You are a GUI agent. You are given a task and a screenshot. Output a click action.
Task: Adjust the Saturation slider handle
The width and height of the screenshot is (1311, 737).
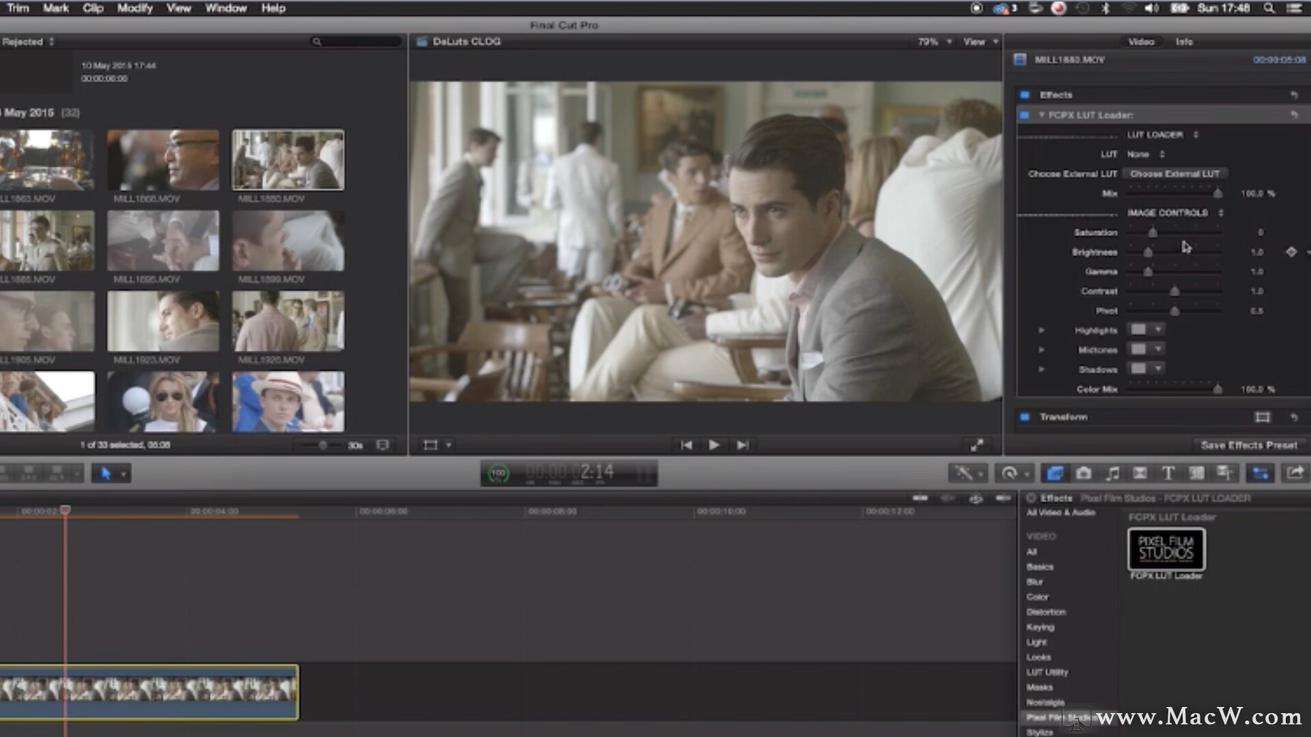click(1153, 233)
